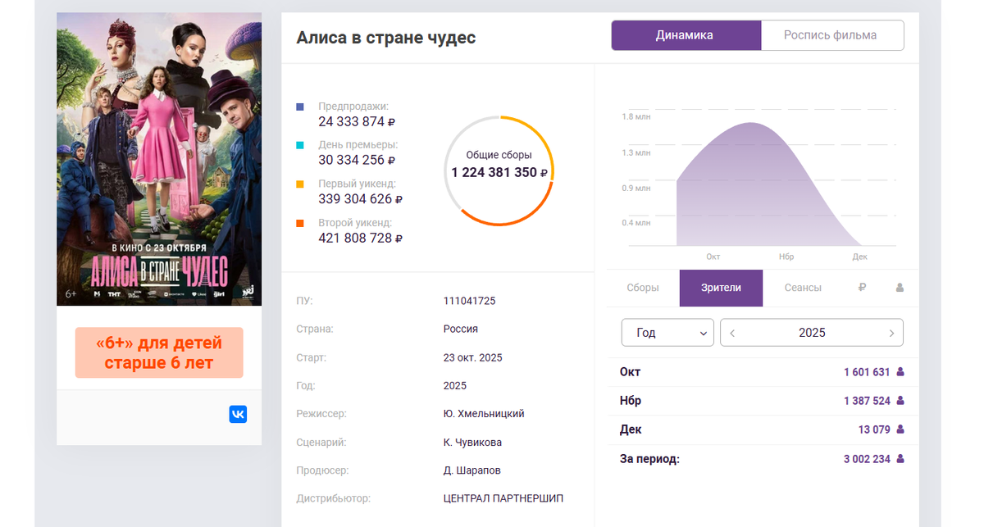Click total gross 1 224 381 350
984x527 pixels.
[499, 172]
